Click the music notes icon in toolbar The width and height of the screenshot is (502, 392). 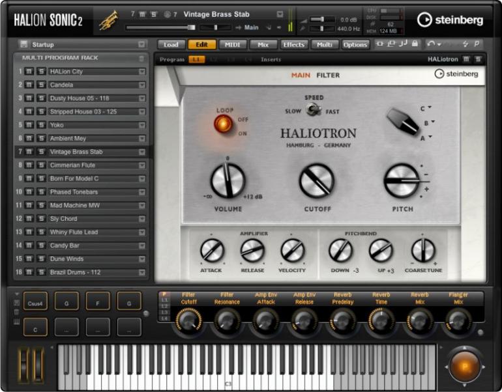click(x=403, y=44)
